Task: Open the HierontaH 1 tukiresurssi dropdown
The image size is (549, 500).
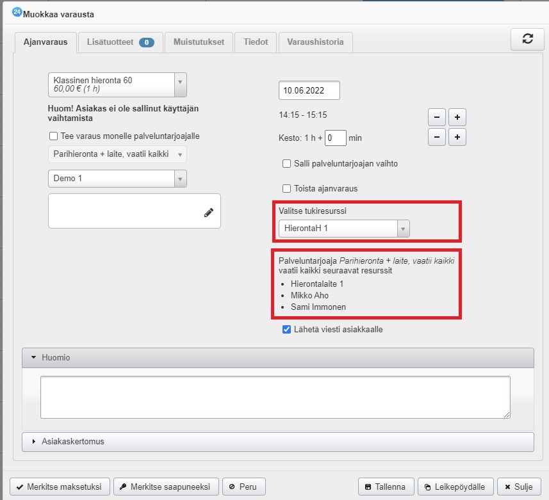Action: (x=344, y=229)
